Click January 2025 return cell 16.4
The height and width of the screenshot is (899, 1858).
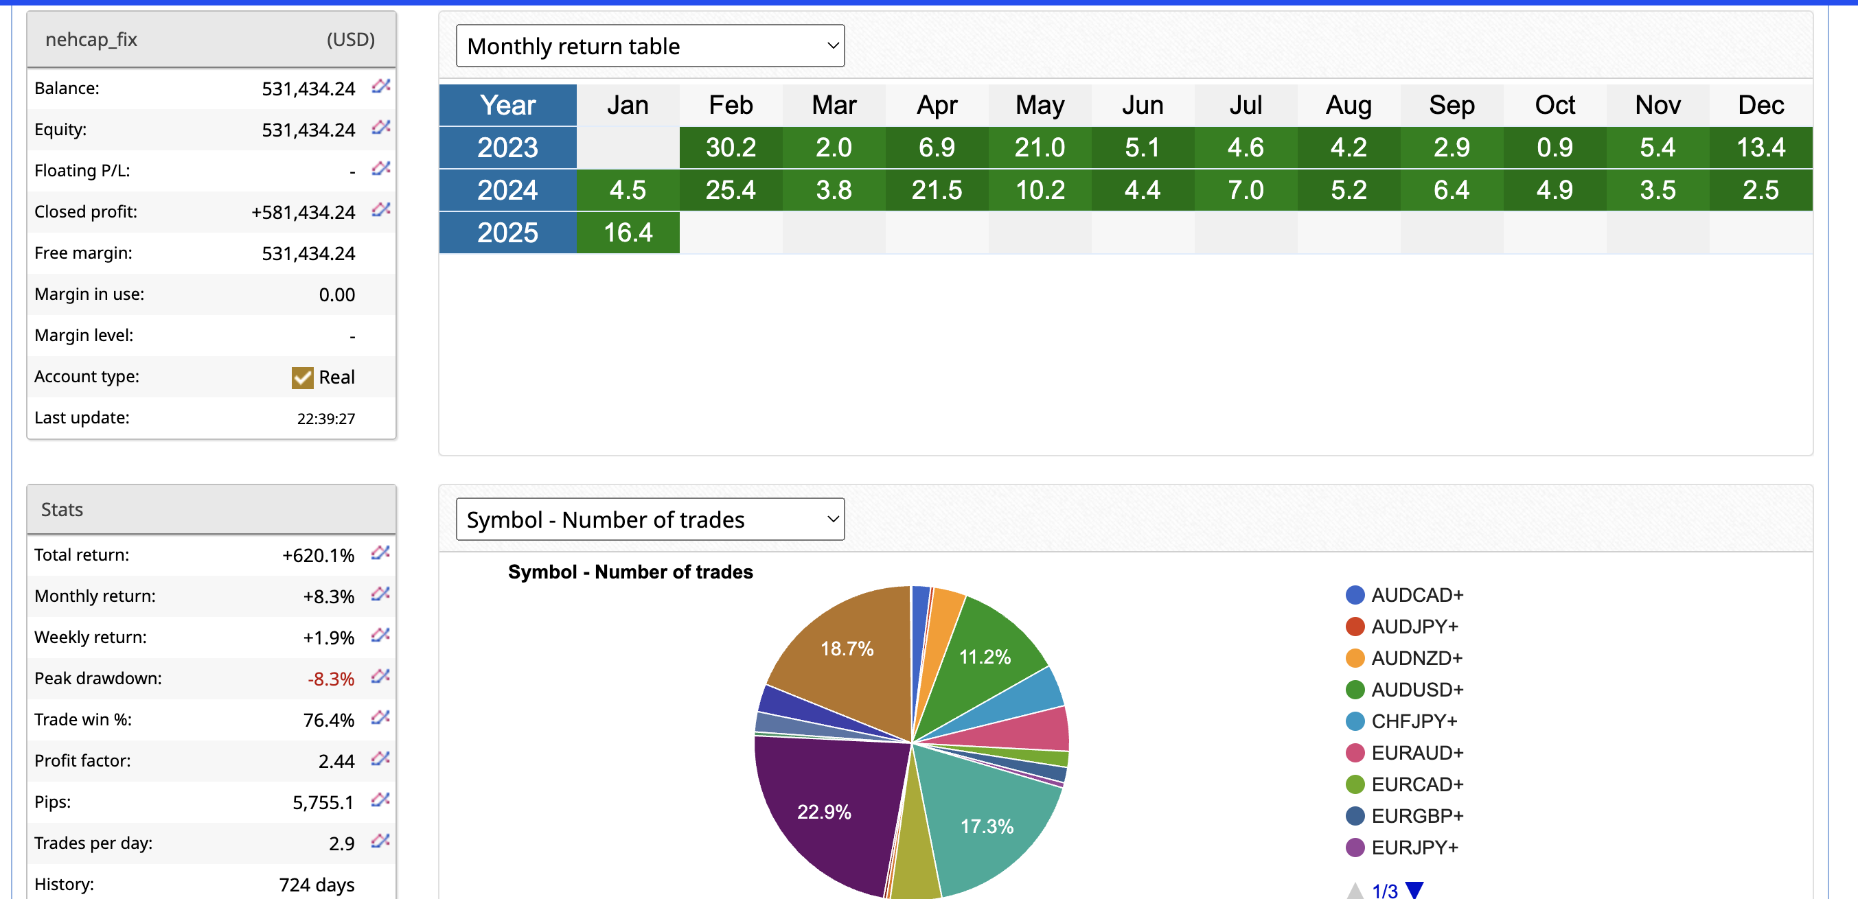(628, 233)
